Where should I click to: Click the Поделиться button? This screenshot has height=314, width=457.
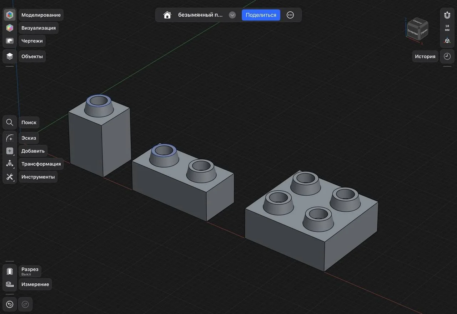click(x=261, y=15)
